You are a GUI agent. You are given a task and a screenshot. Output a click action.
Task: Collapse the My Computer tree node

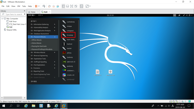(x=2, y=18)
